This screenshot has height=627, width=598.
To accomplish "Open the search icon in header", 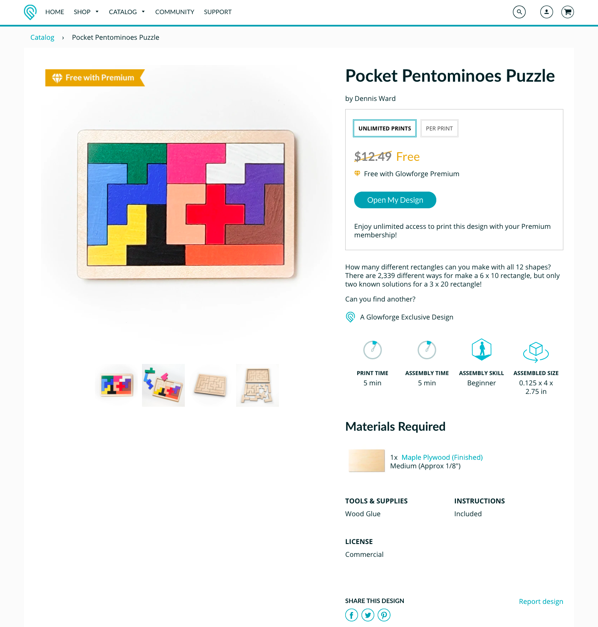I will (519, 12).
